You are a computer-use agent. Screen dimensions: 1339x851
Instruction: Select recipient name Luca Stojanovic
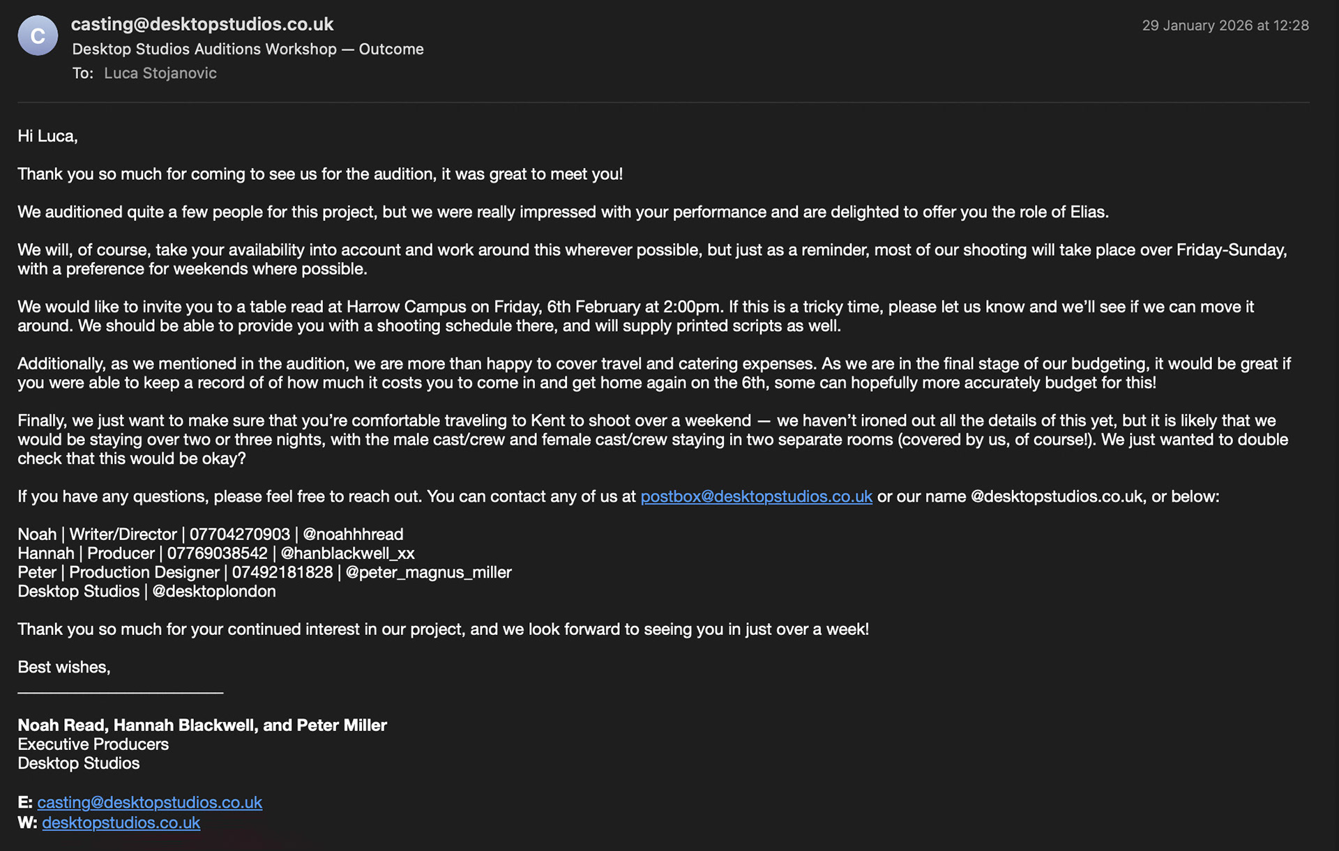pyautogui.click(x=160, y=73)
